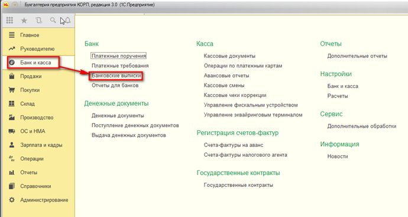This screenshot has width=408, height=217.
Task: Click the 1C logo icon in title bar
Action: [6, 5]
